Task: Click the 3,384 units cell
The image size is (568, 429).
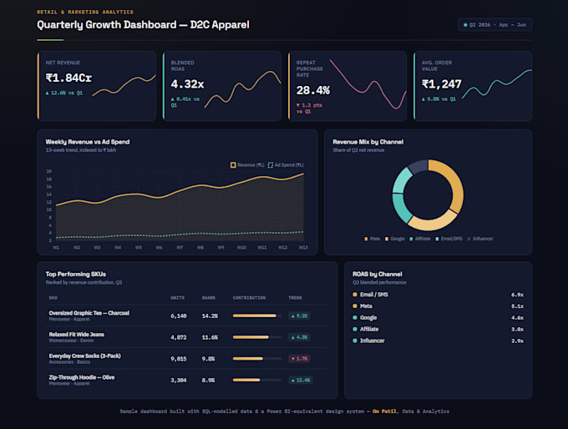Action: 179,380
